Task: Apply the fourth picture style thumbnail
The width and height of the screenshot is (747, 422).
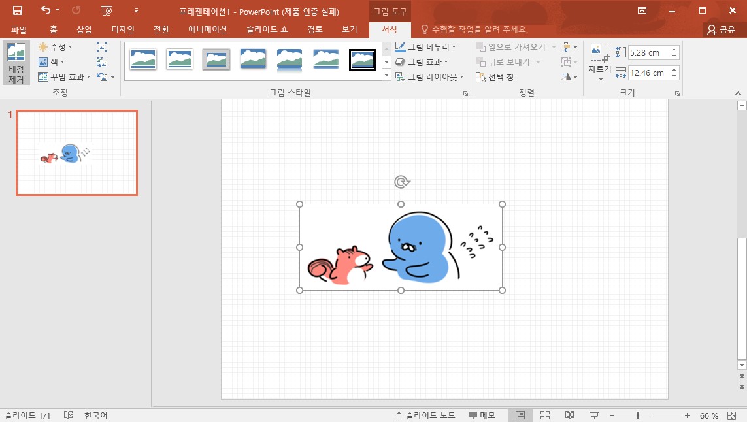Action: tap(252, 59)
